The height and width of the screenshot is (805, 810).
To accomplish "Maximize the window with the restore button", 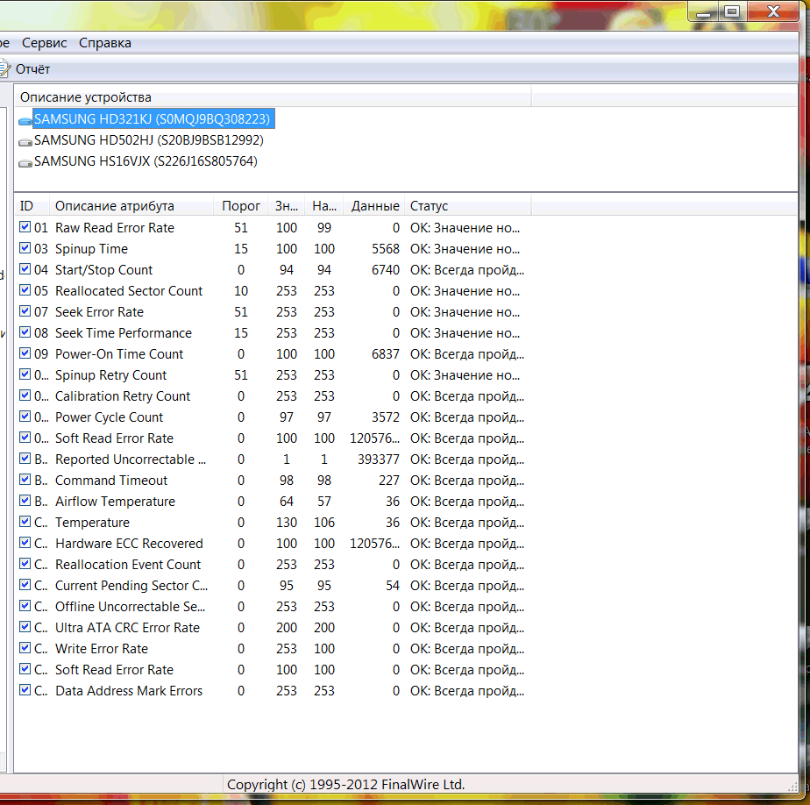I will pos(731,11).
